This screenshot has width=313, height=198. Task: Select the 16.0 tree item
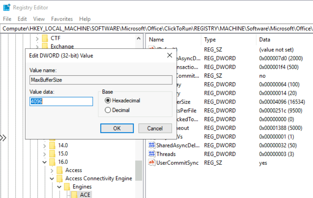click(63, 162)
